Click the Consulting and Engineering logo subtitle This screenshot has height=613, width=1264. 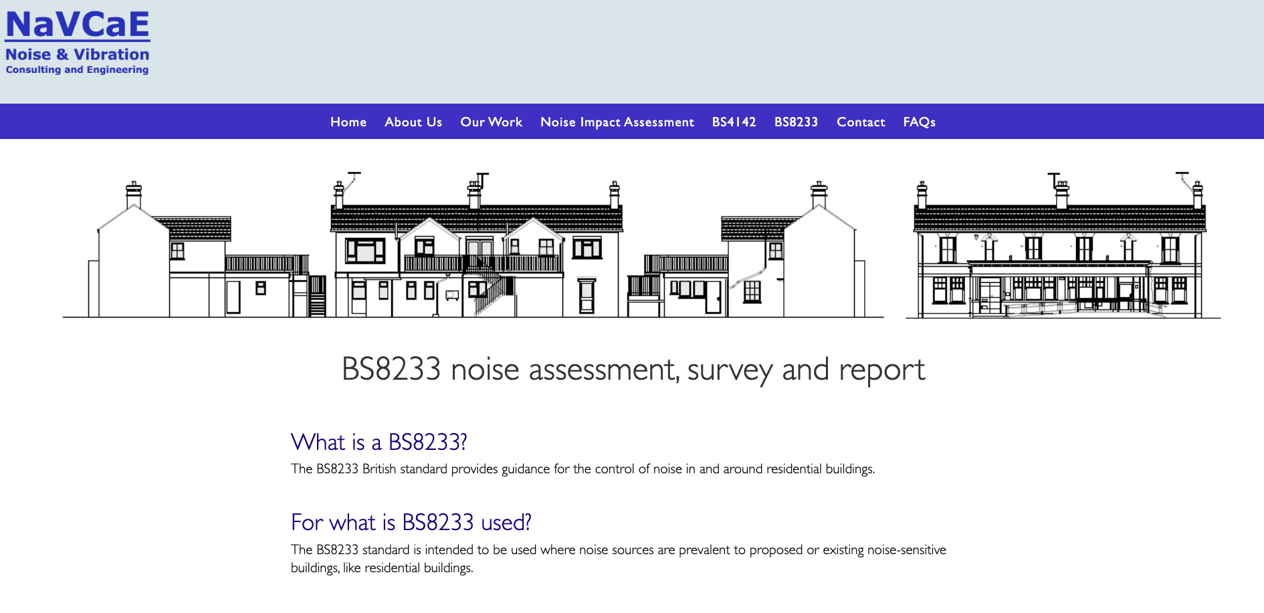pos(78,70)
